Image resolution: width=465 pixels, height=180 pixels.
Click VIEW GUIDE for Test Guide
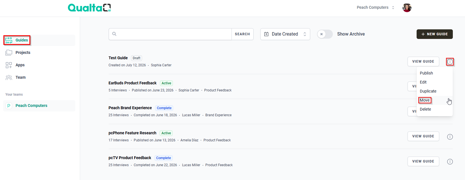[423, 62]
